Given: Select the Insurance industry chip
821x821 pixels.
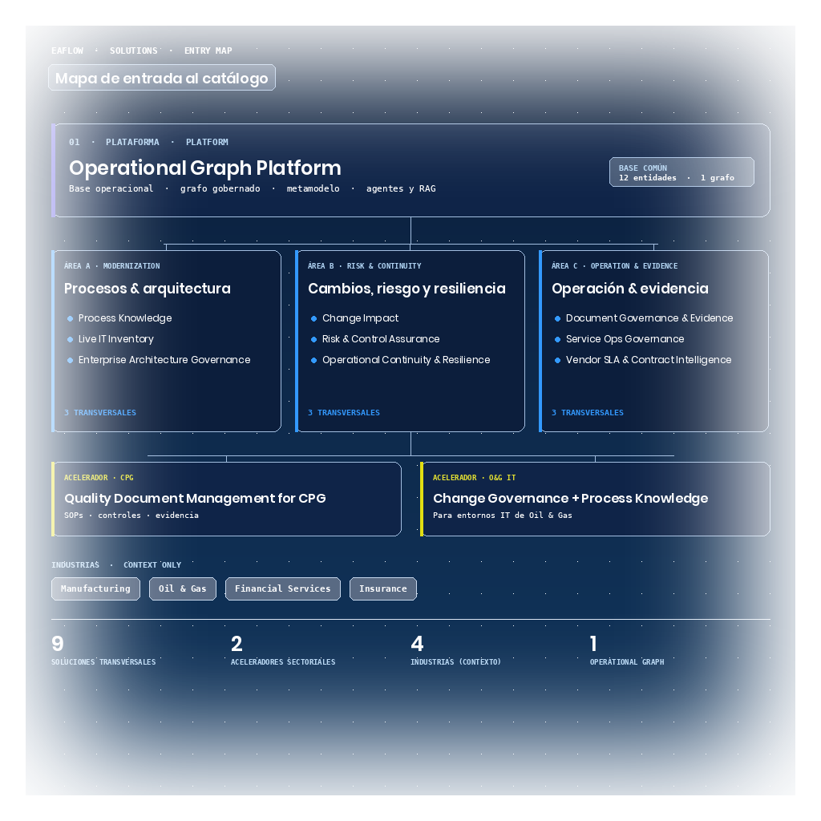Looking at the screenshot, I should click(x=382, y=589).
